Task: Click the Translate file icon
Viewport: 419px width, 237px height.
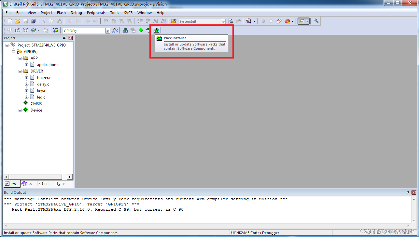Action: pyautogui.click(x=10, y=30)
